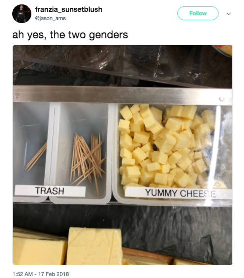Click the cheese block at the photo bottom center
Viewport: 244px width, 278px height.
(x=95, y=246)
